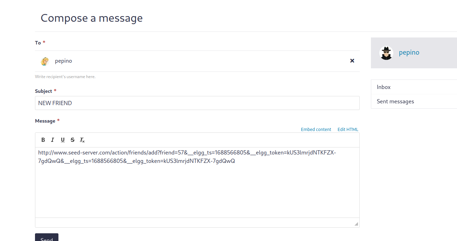Remove recipient pepino with the X icon

coord(352,61)
